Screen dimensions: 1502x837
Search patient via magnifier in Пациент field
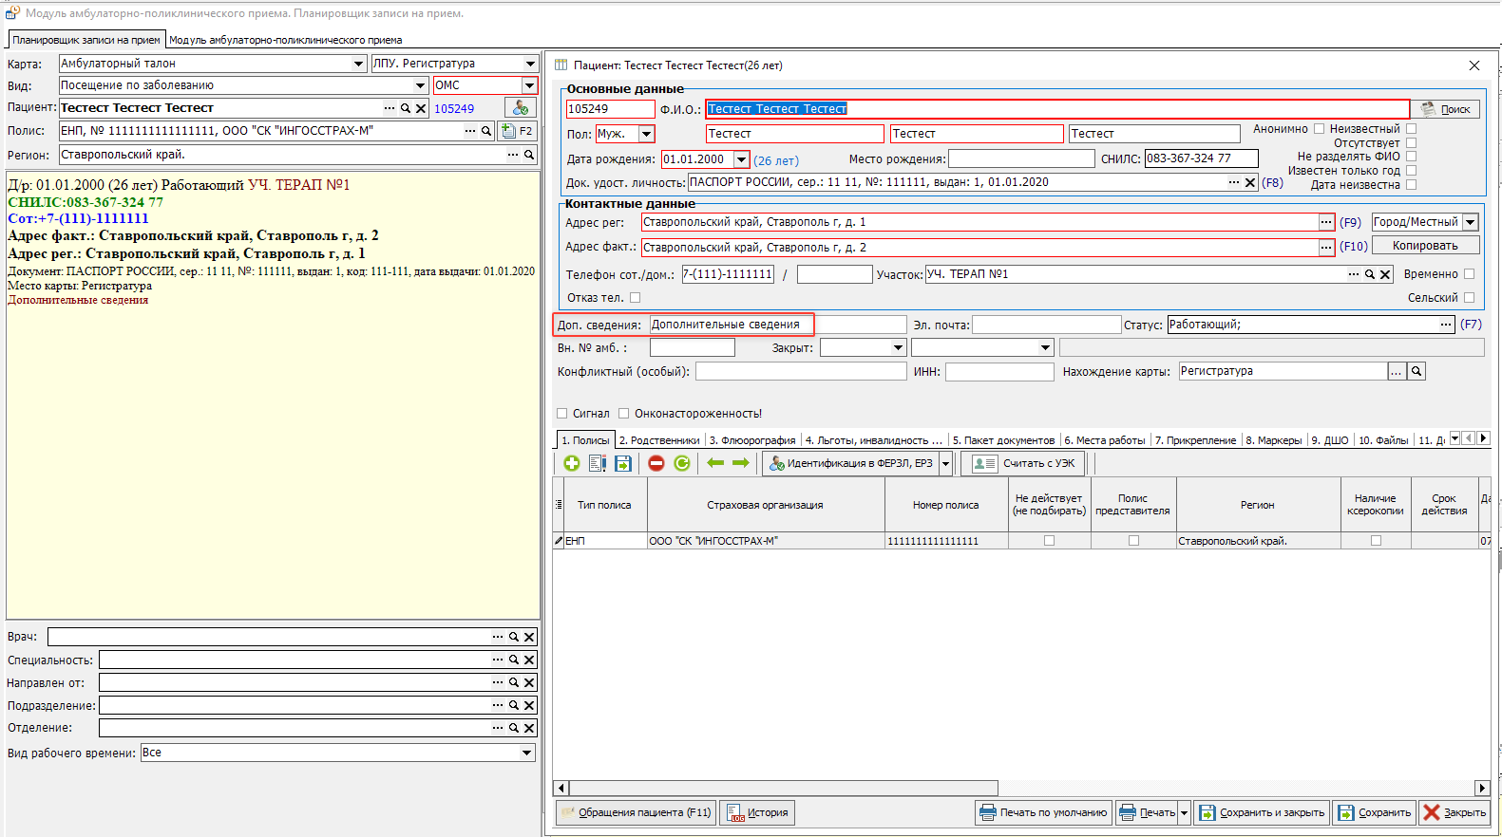(x=406, y=108)
